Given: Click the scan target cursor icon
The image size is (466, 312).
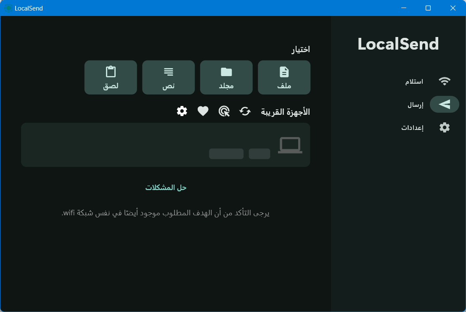Looking at the screenshot, I should (224, 111).
